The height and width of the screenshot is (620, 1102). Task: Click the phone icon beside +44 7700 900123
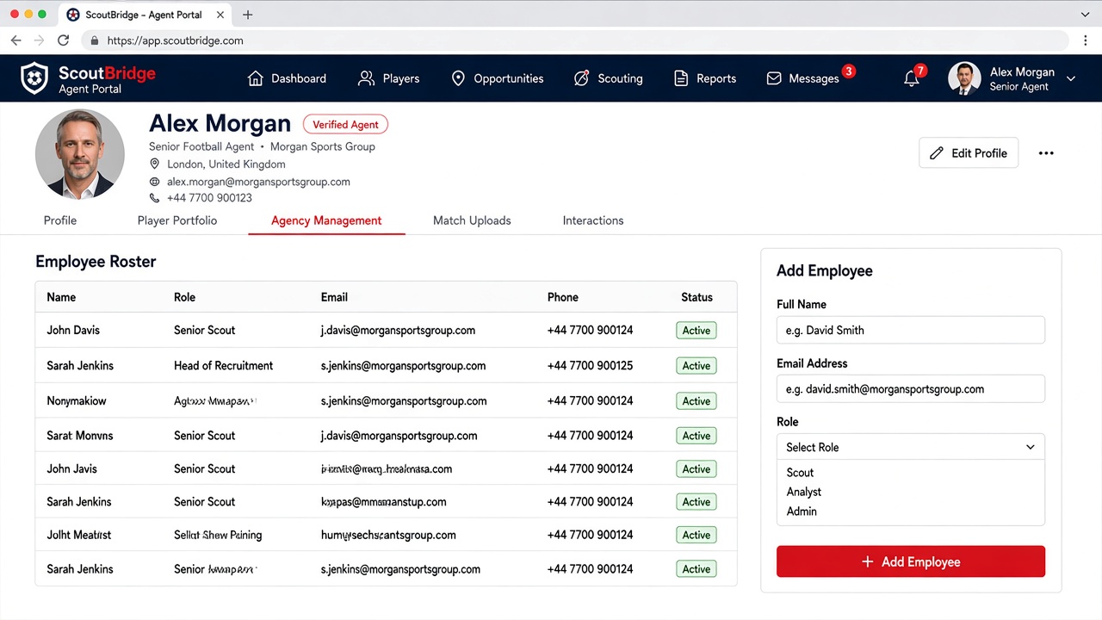[x=155, y=198]
